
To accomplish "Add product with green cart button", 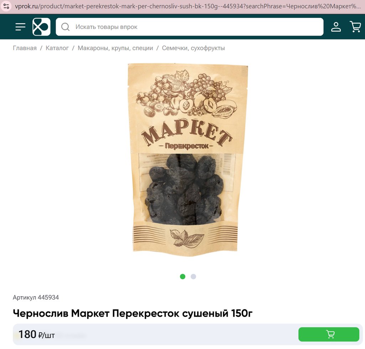I will [x=329, y=334].
